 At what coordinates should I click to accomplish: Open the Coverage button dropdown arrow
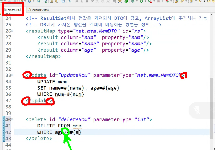point(154,1)
